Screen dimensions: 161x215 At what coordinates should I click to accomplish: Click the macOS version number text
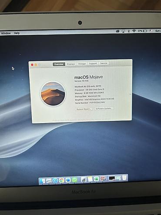click(81, 81)
